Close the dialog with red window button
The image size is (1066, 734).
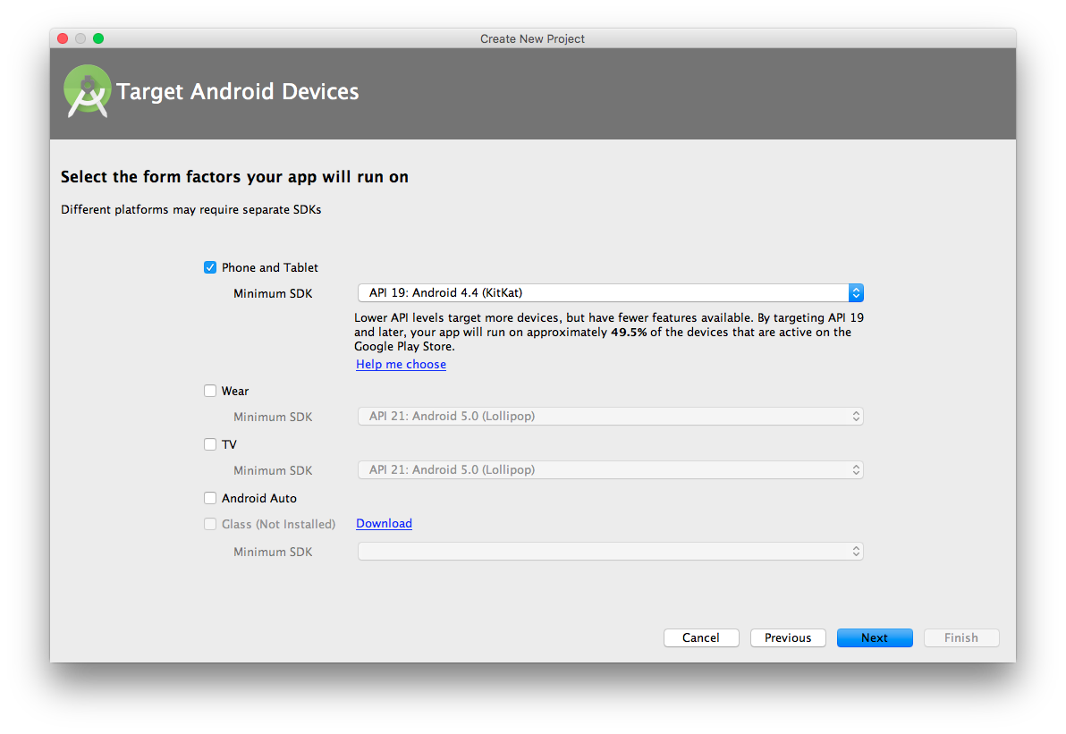tap(63, 38)
